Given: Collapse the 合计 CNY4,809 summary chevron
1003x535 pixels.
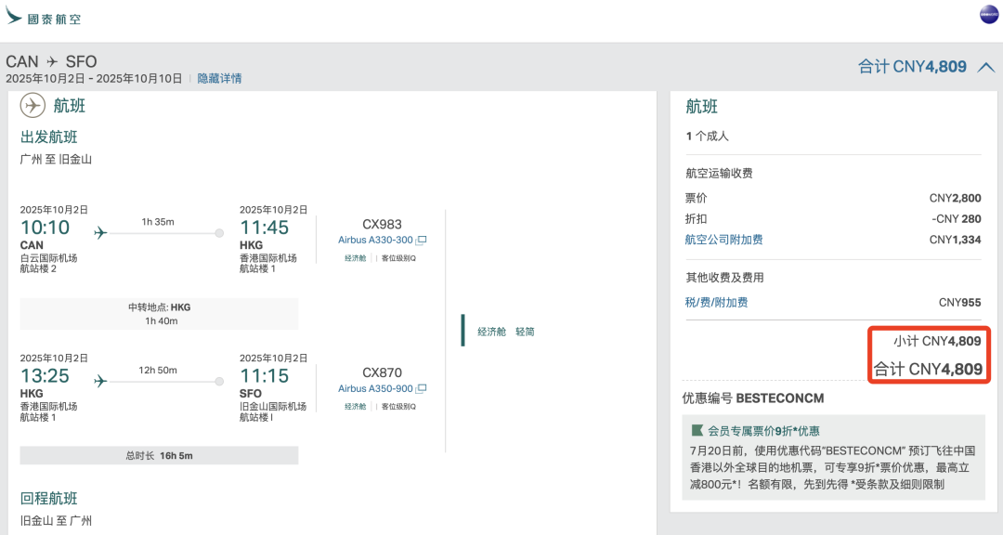Looking at the screenshot, I should point(989,67).
